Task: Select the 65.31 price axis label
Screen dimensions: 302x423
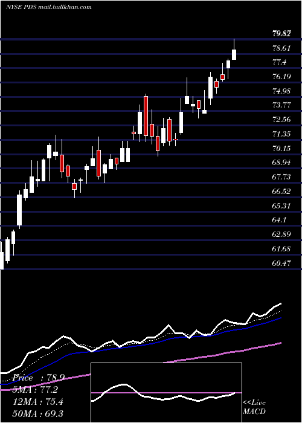Action: click(x=281, y=206)
